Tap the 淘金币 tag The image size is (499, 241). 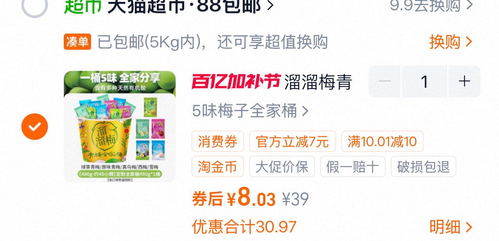(x=218, y=166)
